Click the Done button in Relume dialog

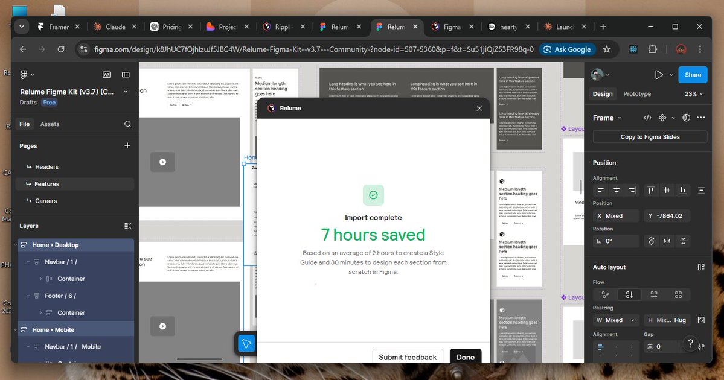pyautogui.click(x=466, y=357)
